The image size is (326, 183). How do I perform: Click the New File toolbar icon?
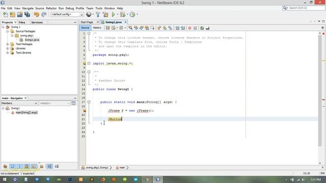click(x=6, y=15)
